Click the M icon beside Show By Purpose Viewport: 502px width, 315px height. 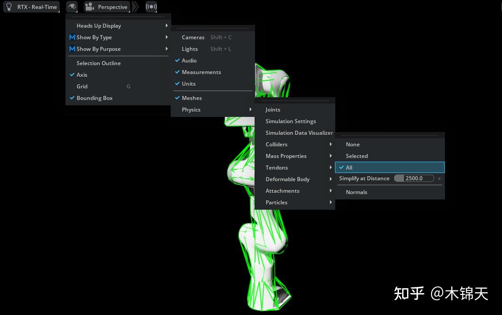click(72, 49)
